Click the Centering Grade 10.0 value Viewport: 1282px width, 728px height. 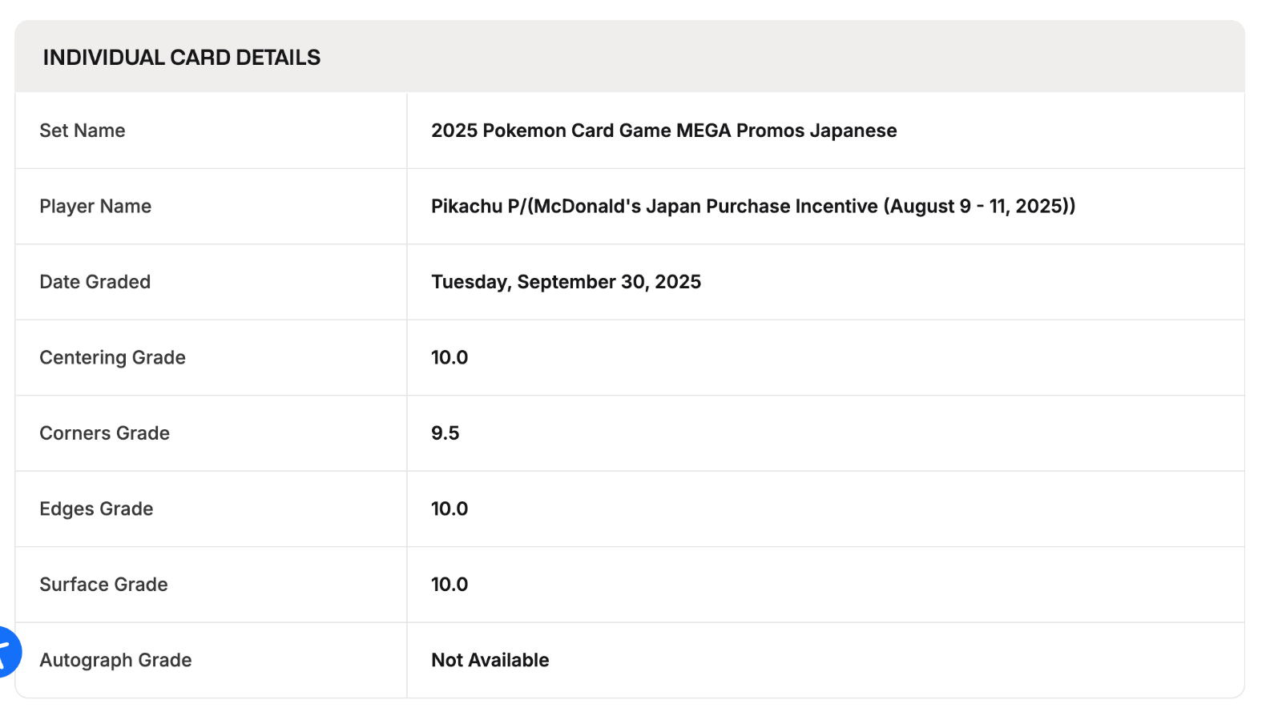click(450, 358)
